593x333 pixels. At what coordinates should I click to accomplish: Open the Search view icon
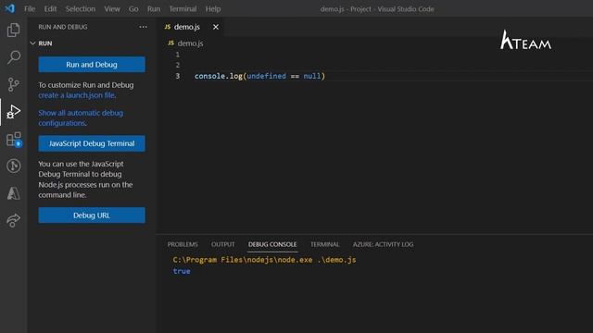(x=14, y=57)
